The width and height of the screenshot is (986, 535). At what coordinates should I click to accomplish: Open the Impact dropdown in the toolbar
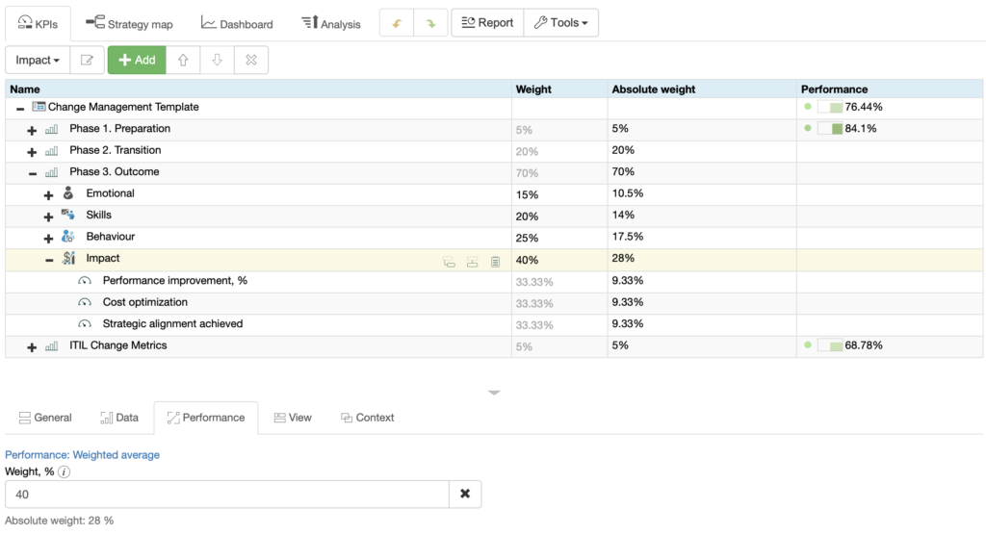tap(38, 60)
